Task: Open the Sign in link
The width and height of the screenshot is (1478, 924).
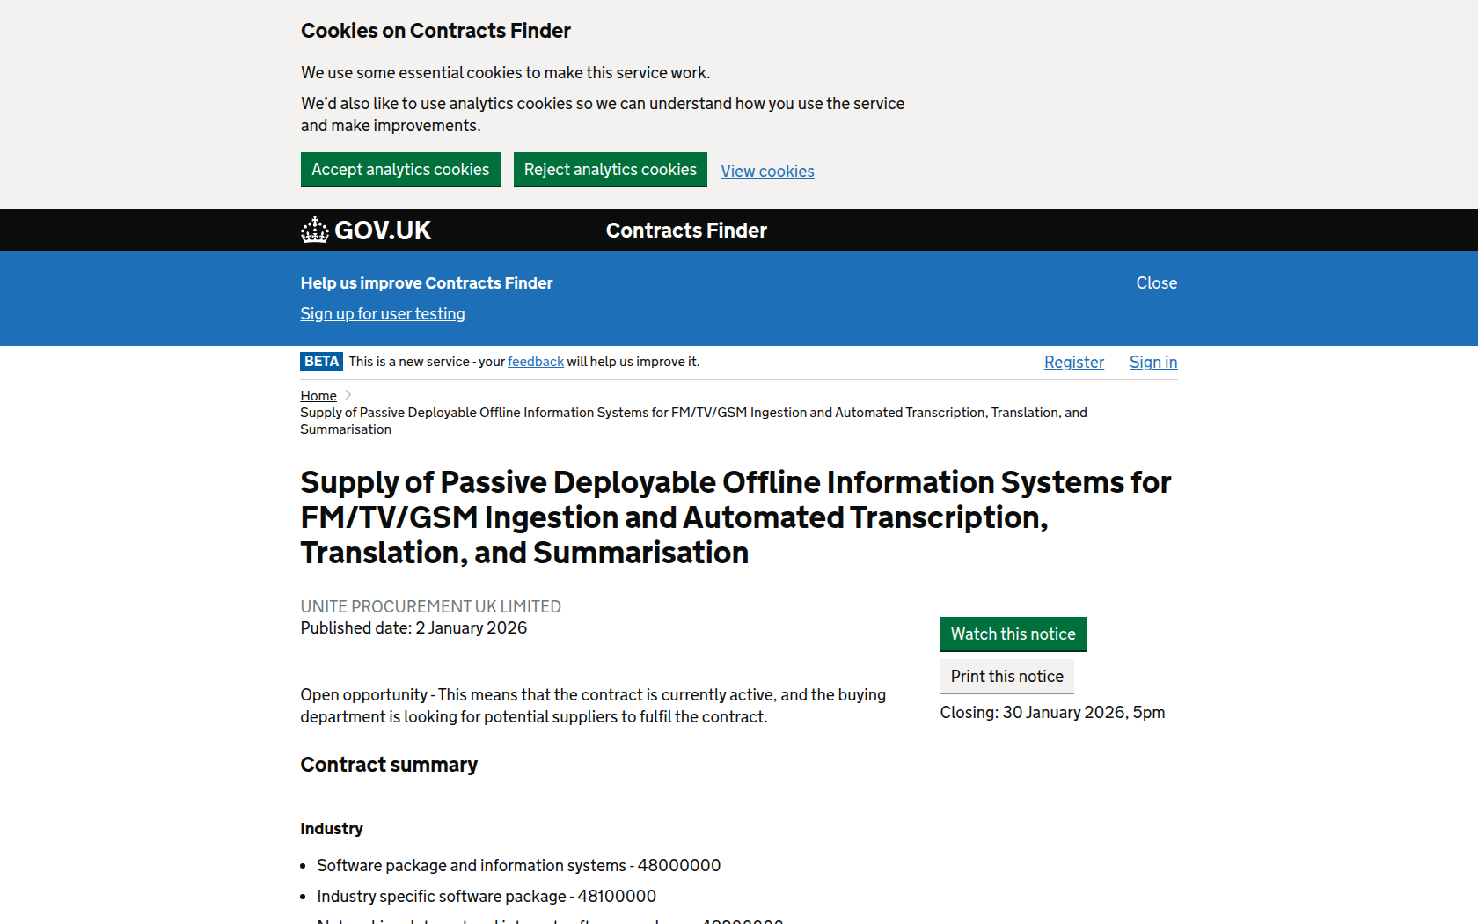Action: click(1152, 363)
